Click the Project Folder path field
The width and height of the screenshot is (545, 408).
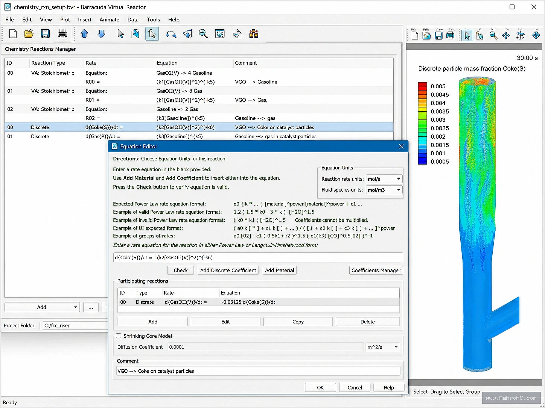click(x=75, y=325)
